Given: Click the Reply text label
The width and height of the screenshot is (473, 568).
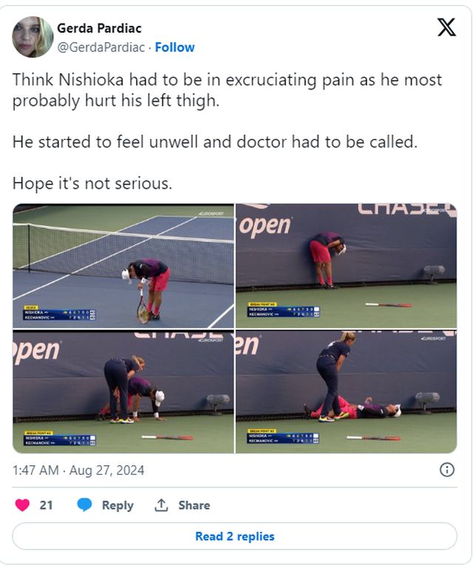Looking at the screenshot, I should [118, 505].
